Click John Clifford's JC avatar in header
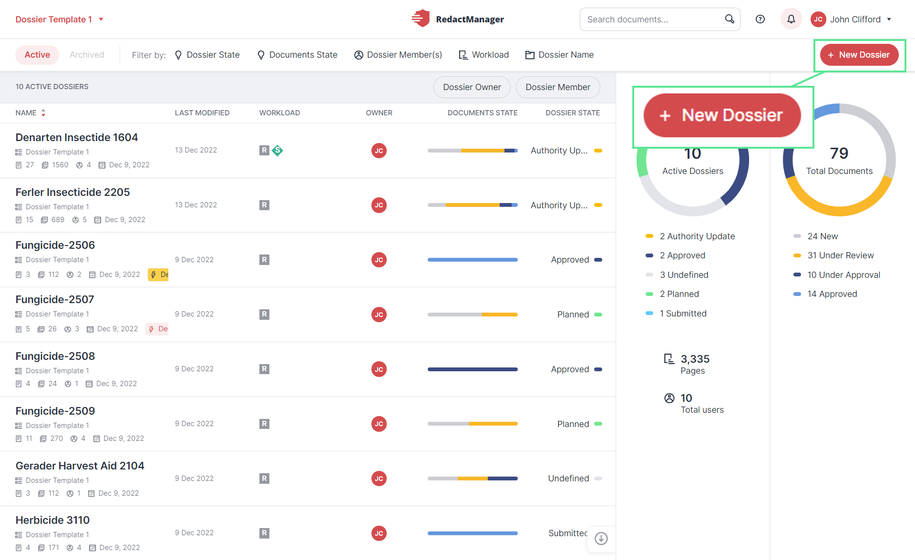This screenshot has height=560, width=915. pyautogui.click(x=818, y=19)
